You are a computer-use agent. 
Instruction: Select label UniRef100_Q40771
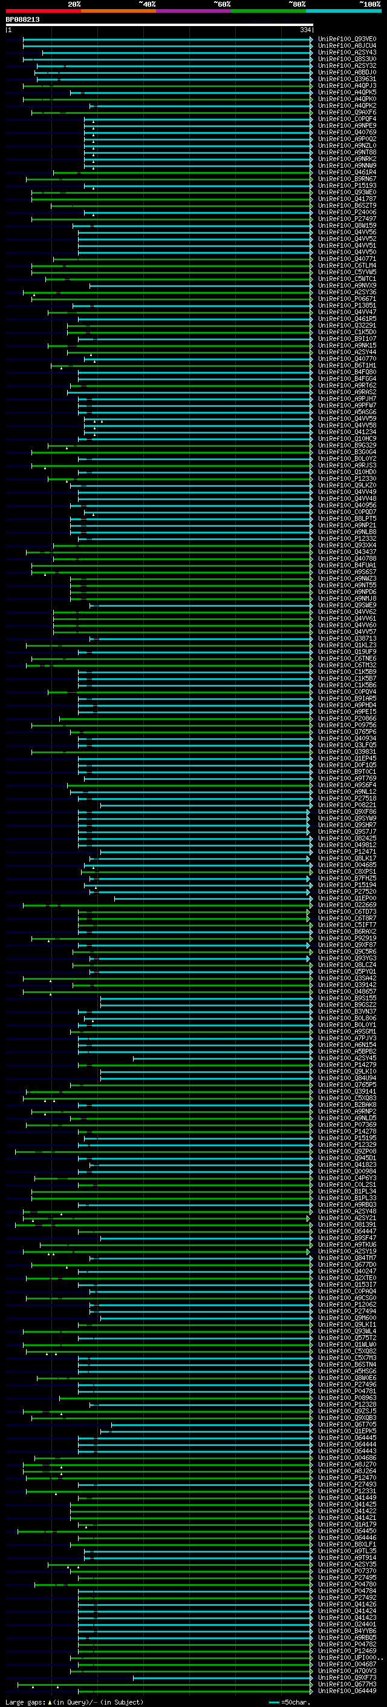pos(346,259)
